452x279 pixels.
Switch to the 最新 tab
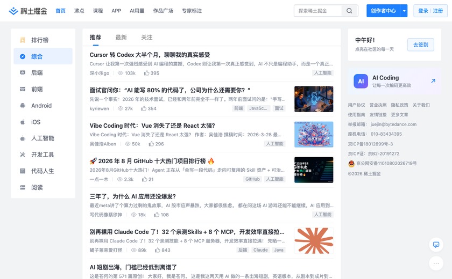(121, 38)
